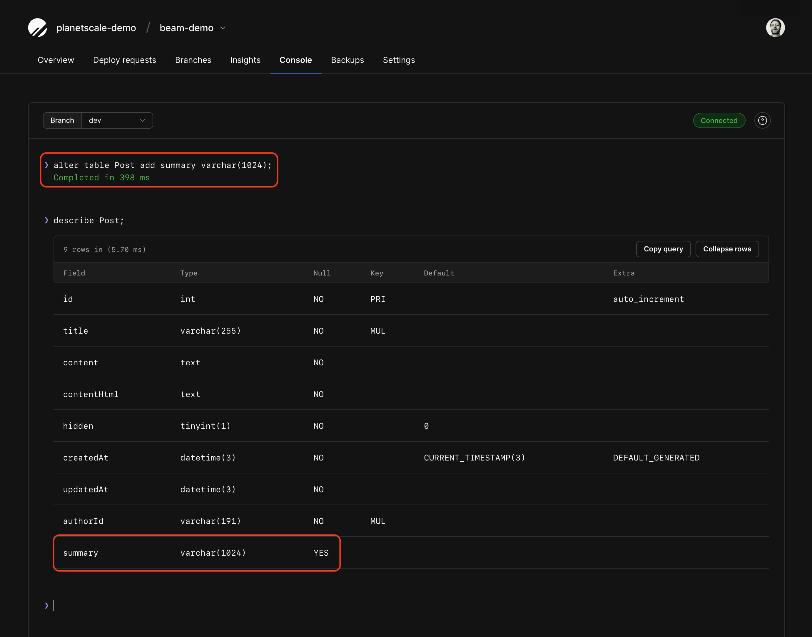This screenshot has height=637, width=812.
Task: Expand the beam-demo database chevron
Action: coord(223,28)
